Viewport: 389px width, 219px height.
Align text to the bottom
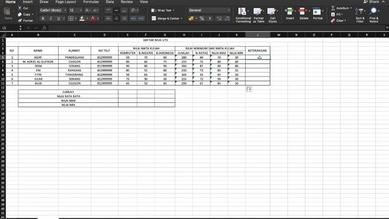click(x=124, y=10)
